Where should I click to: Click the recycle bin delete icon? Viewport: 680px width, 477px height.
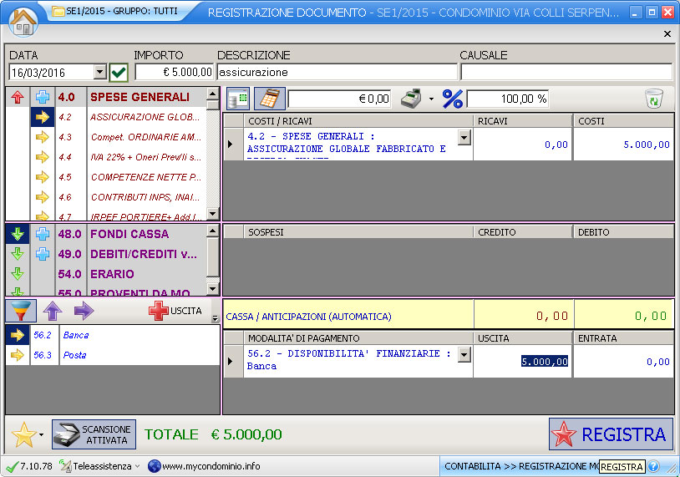click(653, 99)
